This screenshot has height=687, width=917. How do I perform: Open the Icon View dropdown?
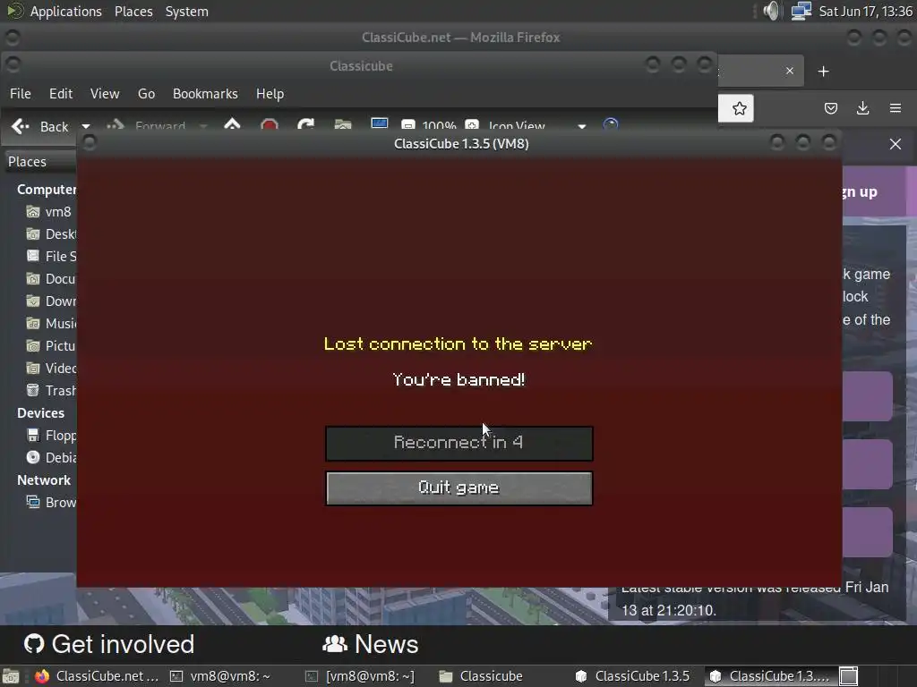pos(536,126)
